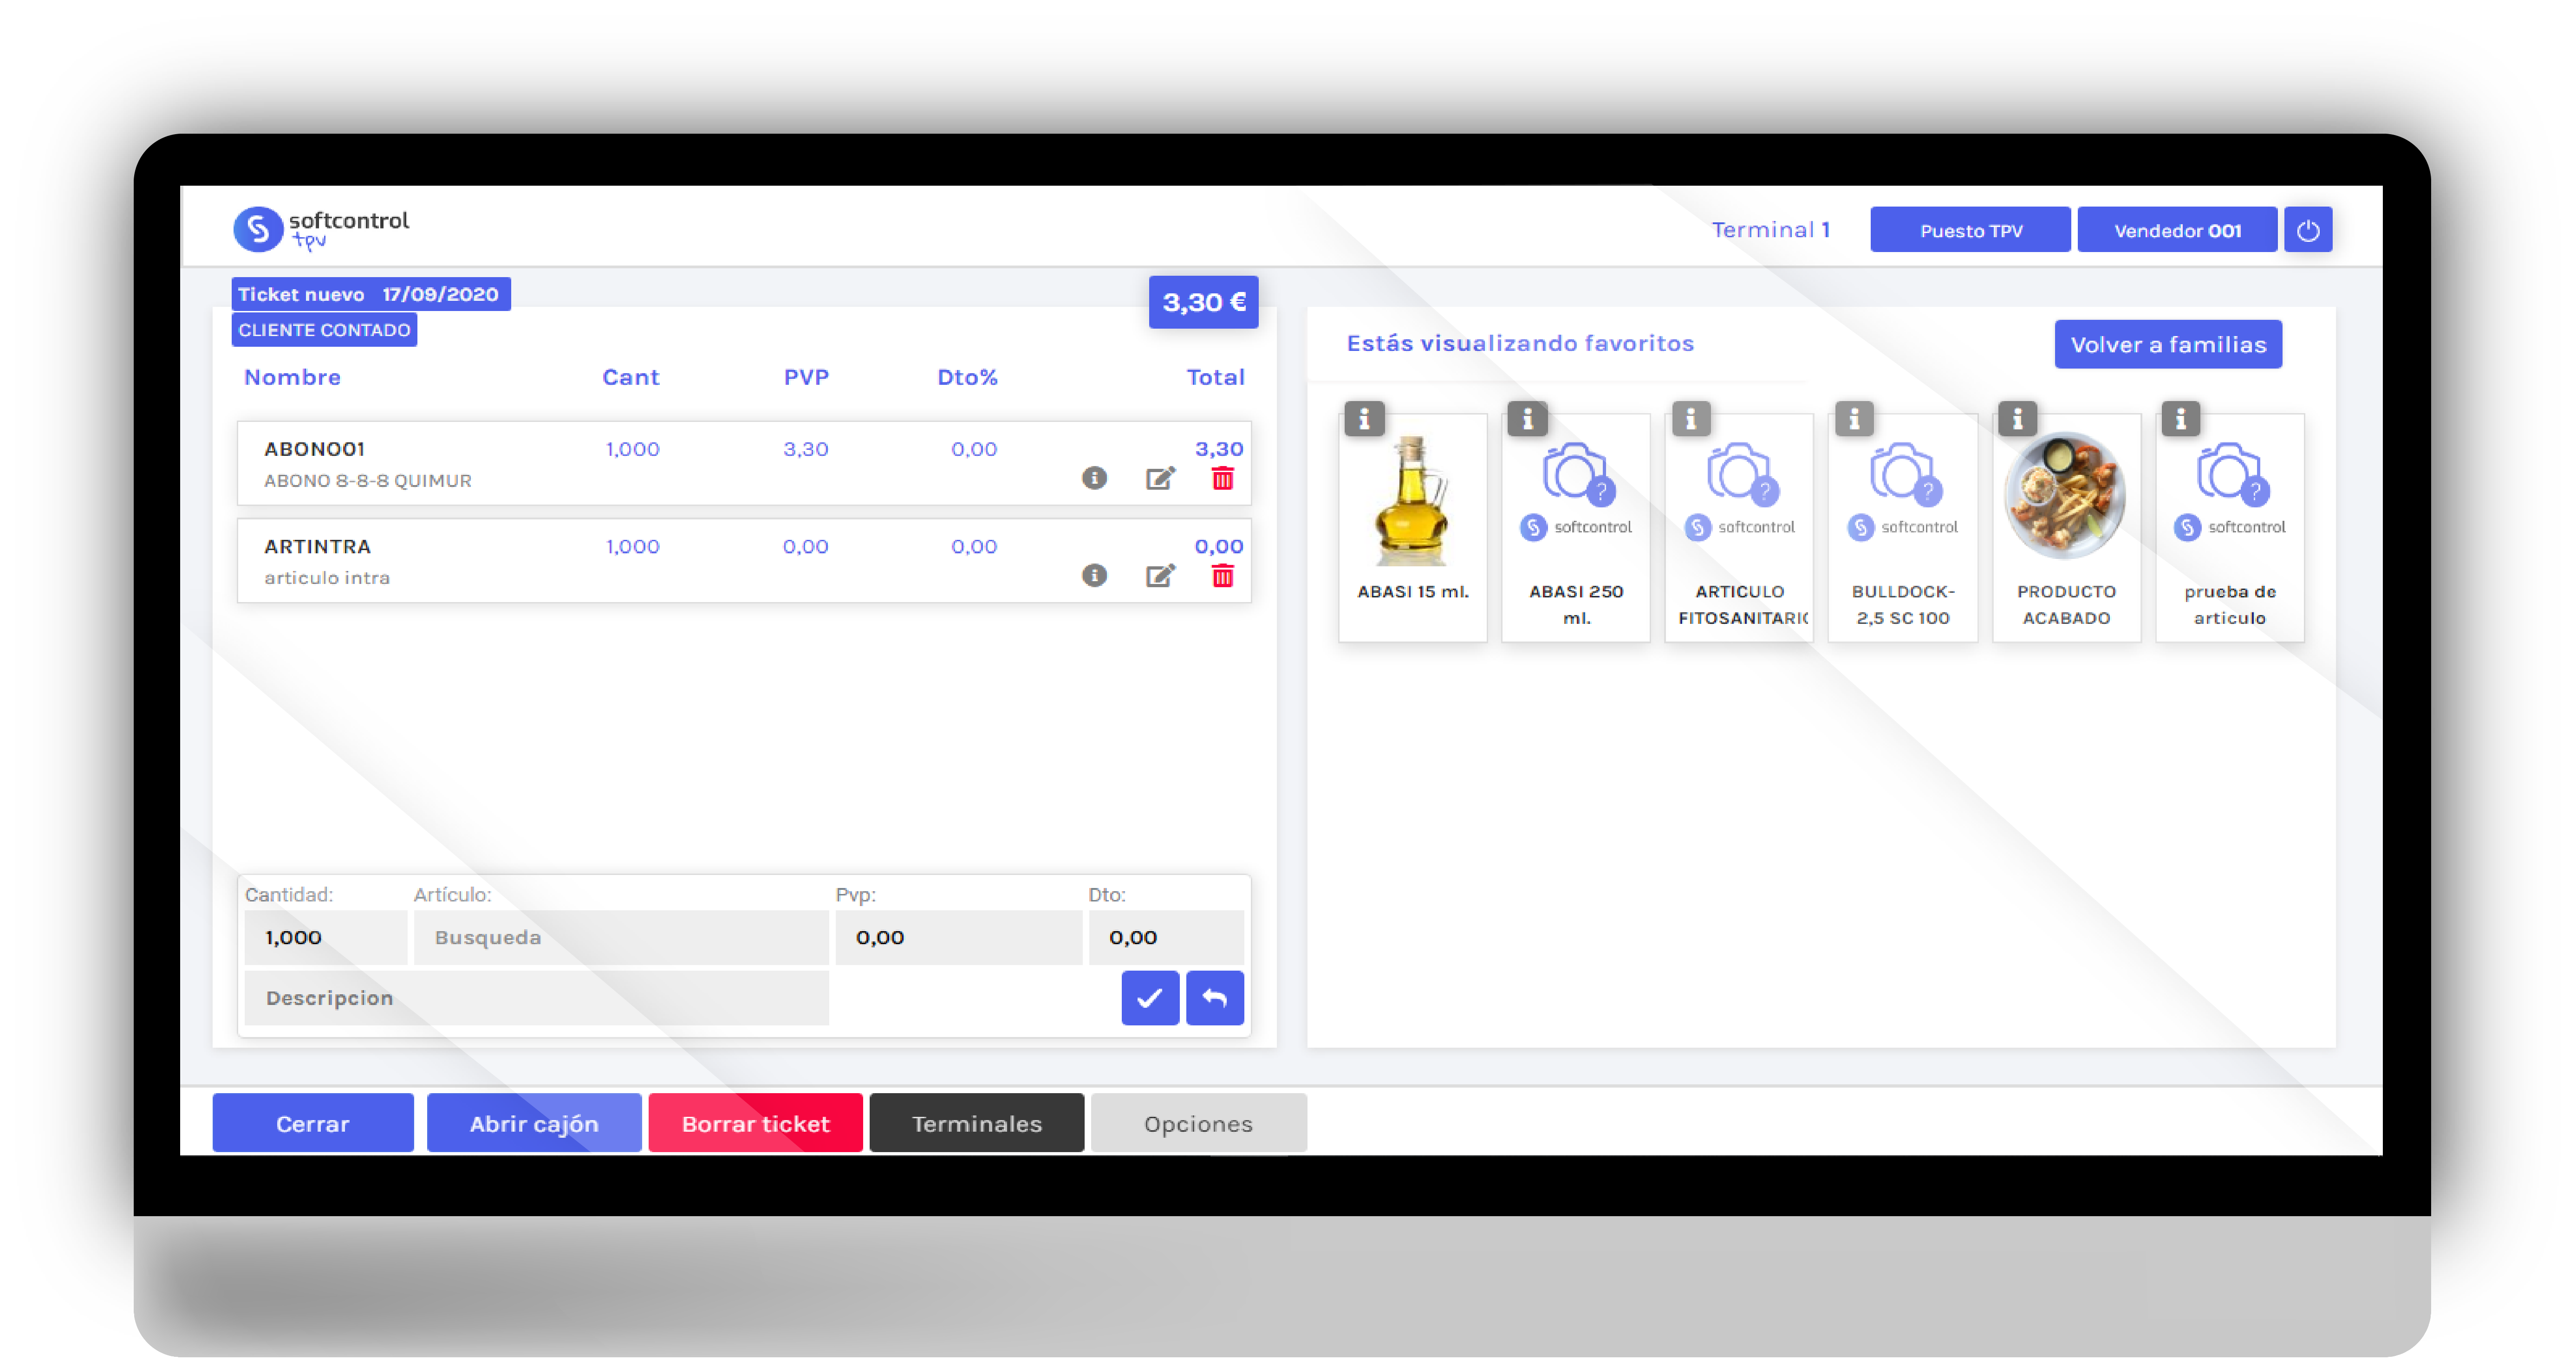
Task: Edit the ABONO01 ticket line
Action: [x=1160, y=478]
